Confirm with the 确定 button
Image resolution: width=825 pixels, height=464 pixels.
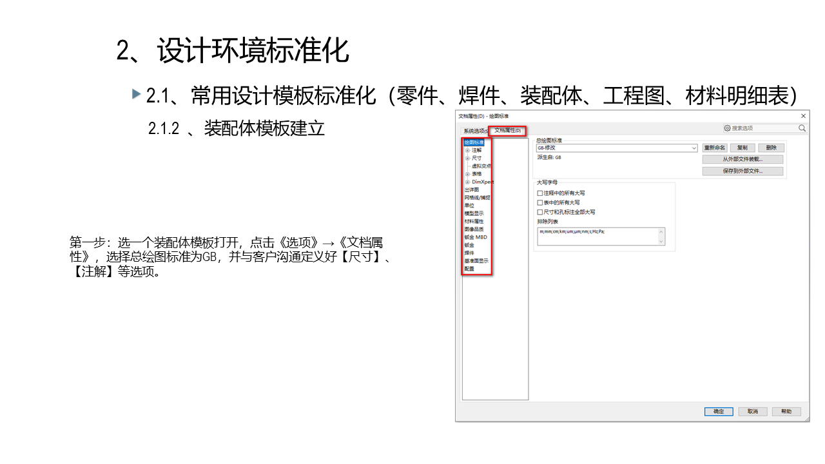[719, 411]
